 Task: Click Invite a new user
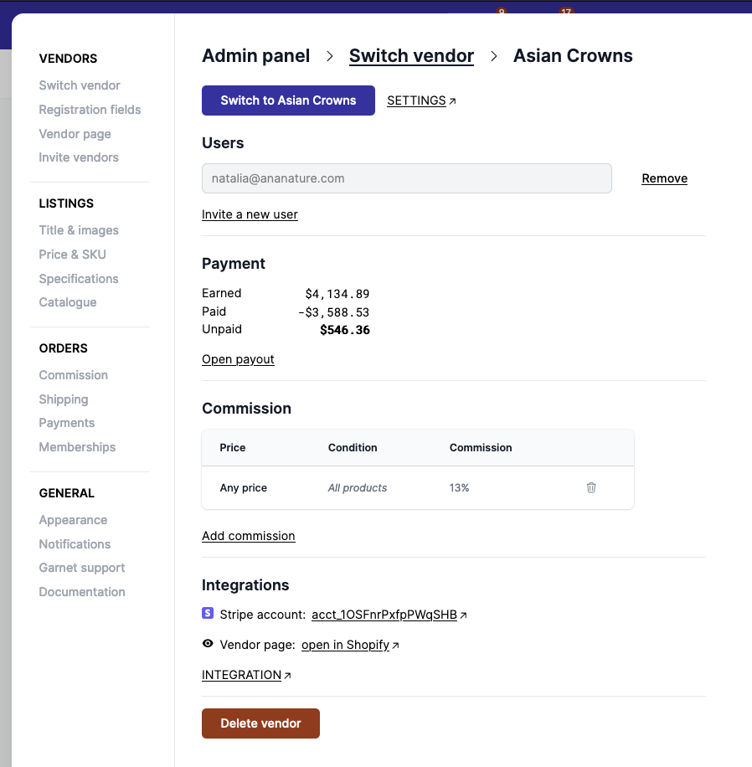point(250,214)
